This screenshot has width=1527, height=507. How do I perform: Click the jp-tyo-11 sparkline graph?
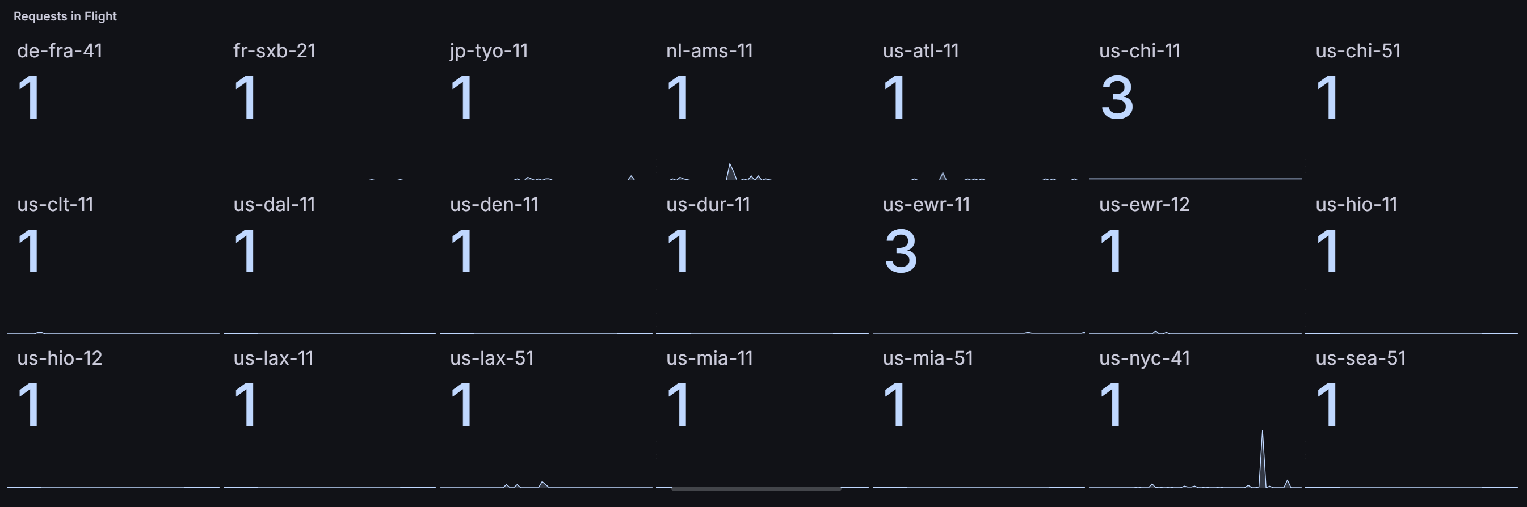click(545, 176)
